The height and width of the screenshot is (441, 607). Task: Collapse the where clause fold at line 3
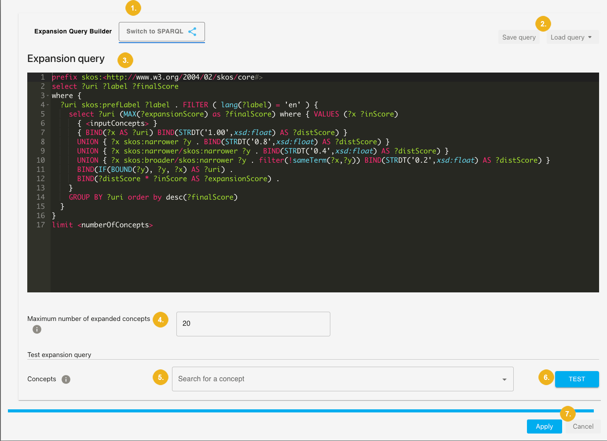click(x=48, y=95)
